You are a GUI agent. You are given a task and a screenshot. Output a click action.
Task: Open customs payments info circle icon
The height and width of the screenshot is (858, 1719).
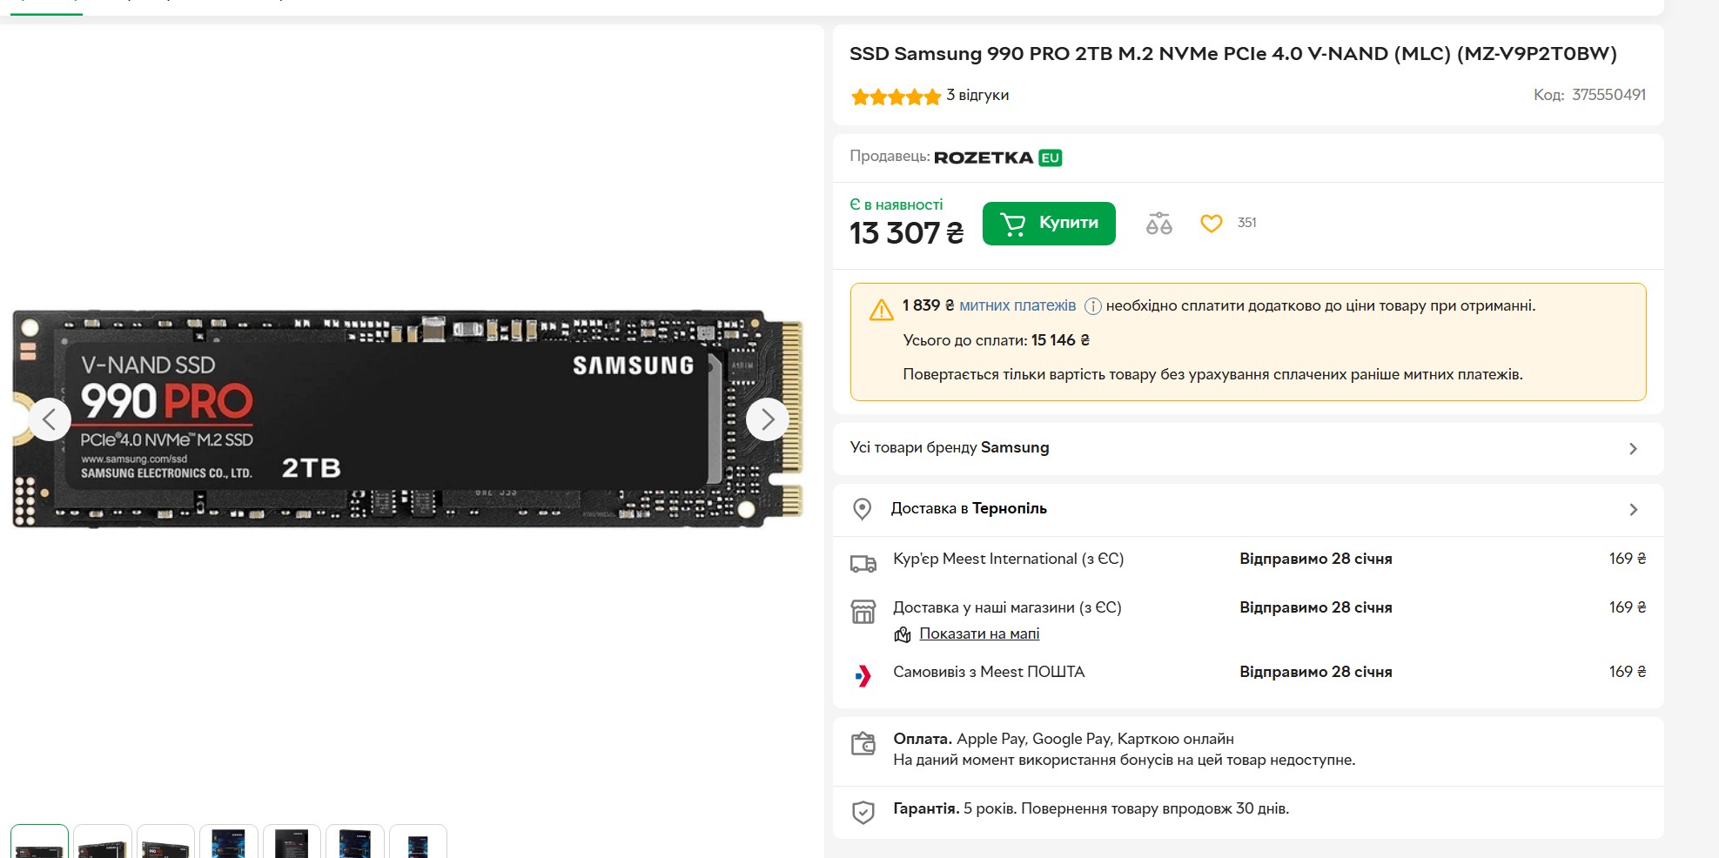point(1093,306)
